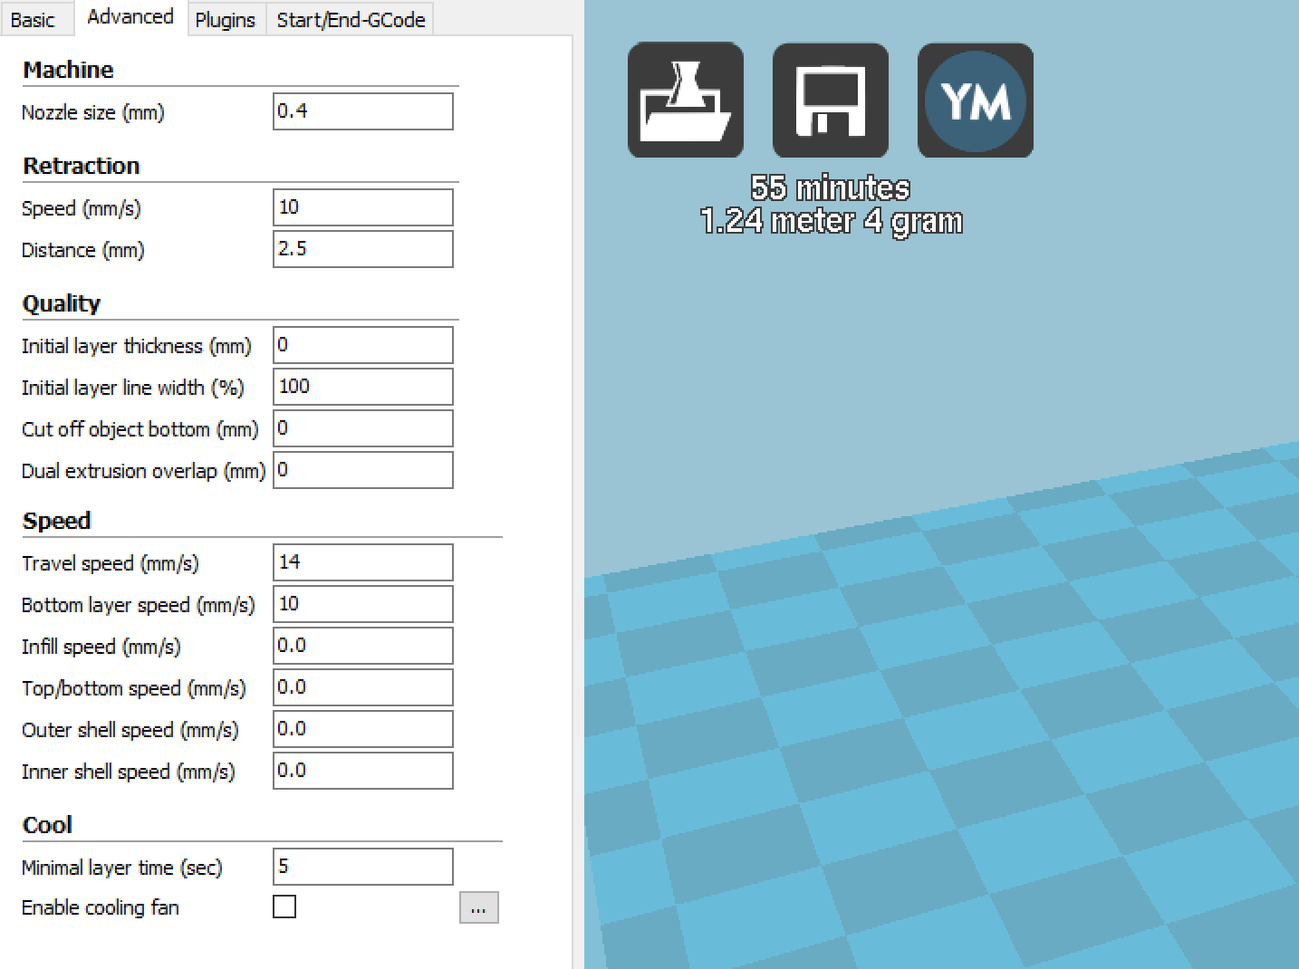Select the Minimal layer time field

click(361, 867)
